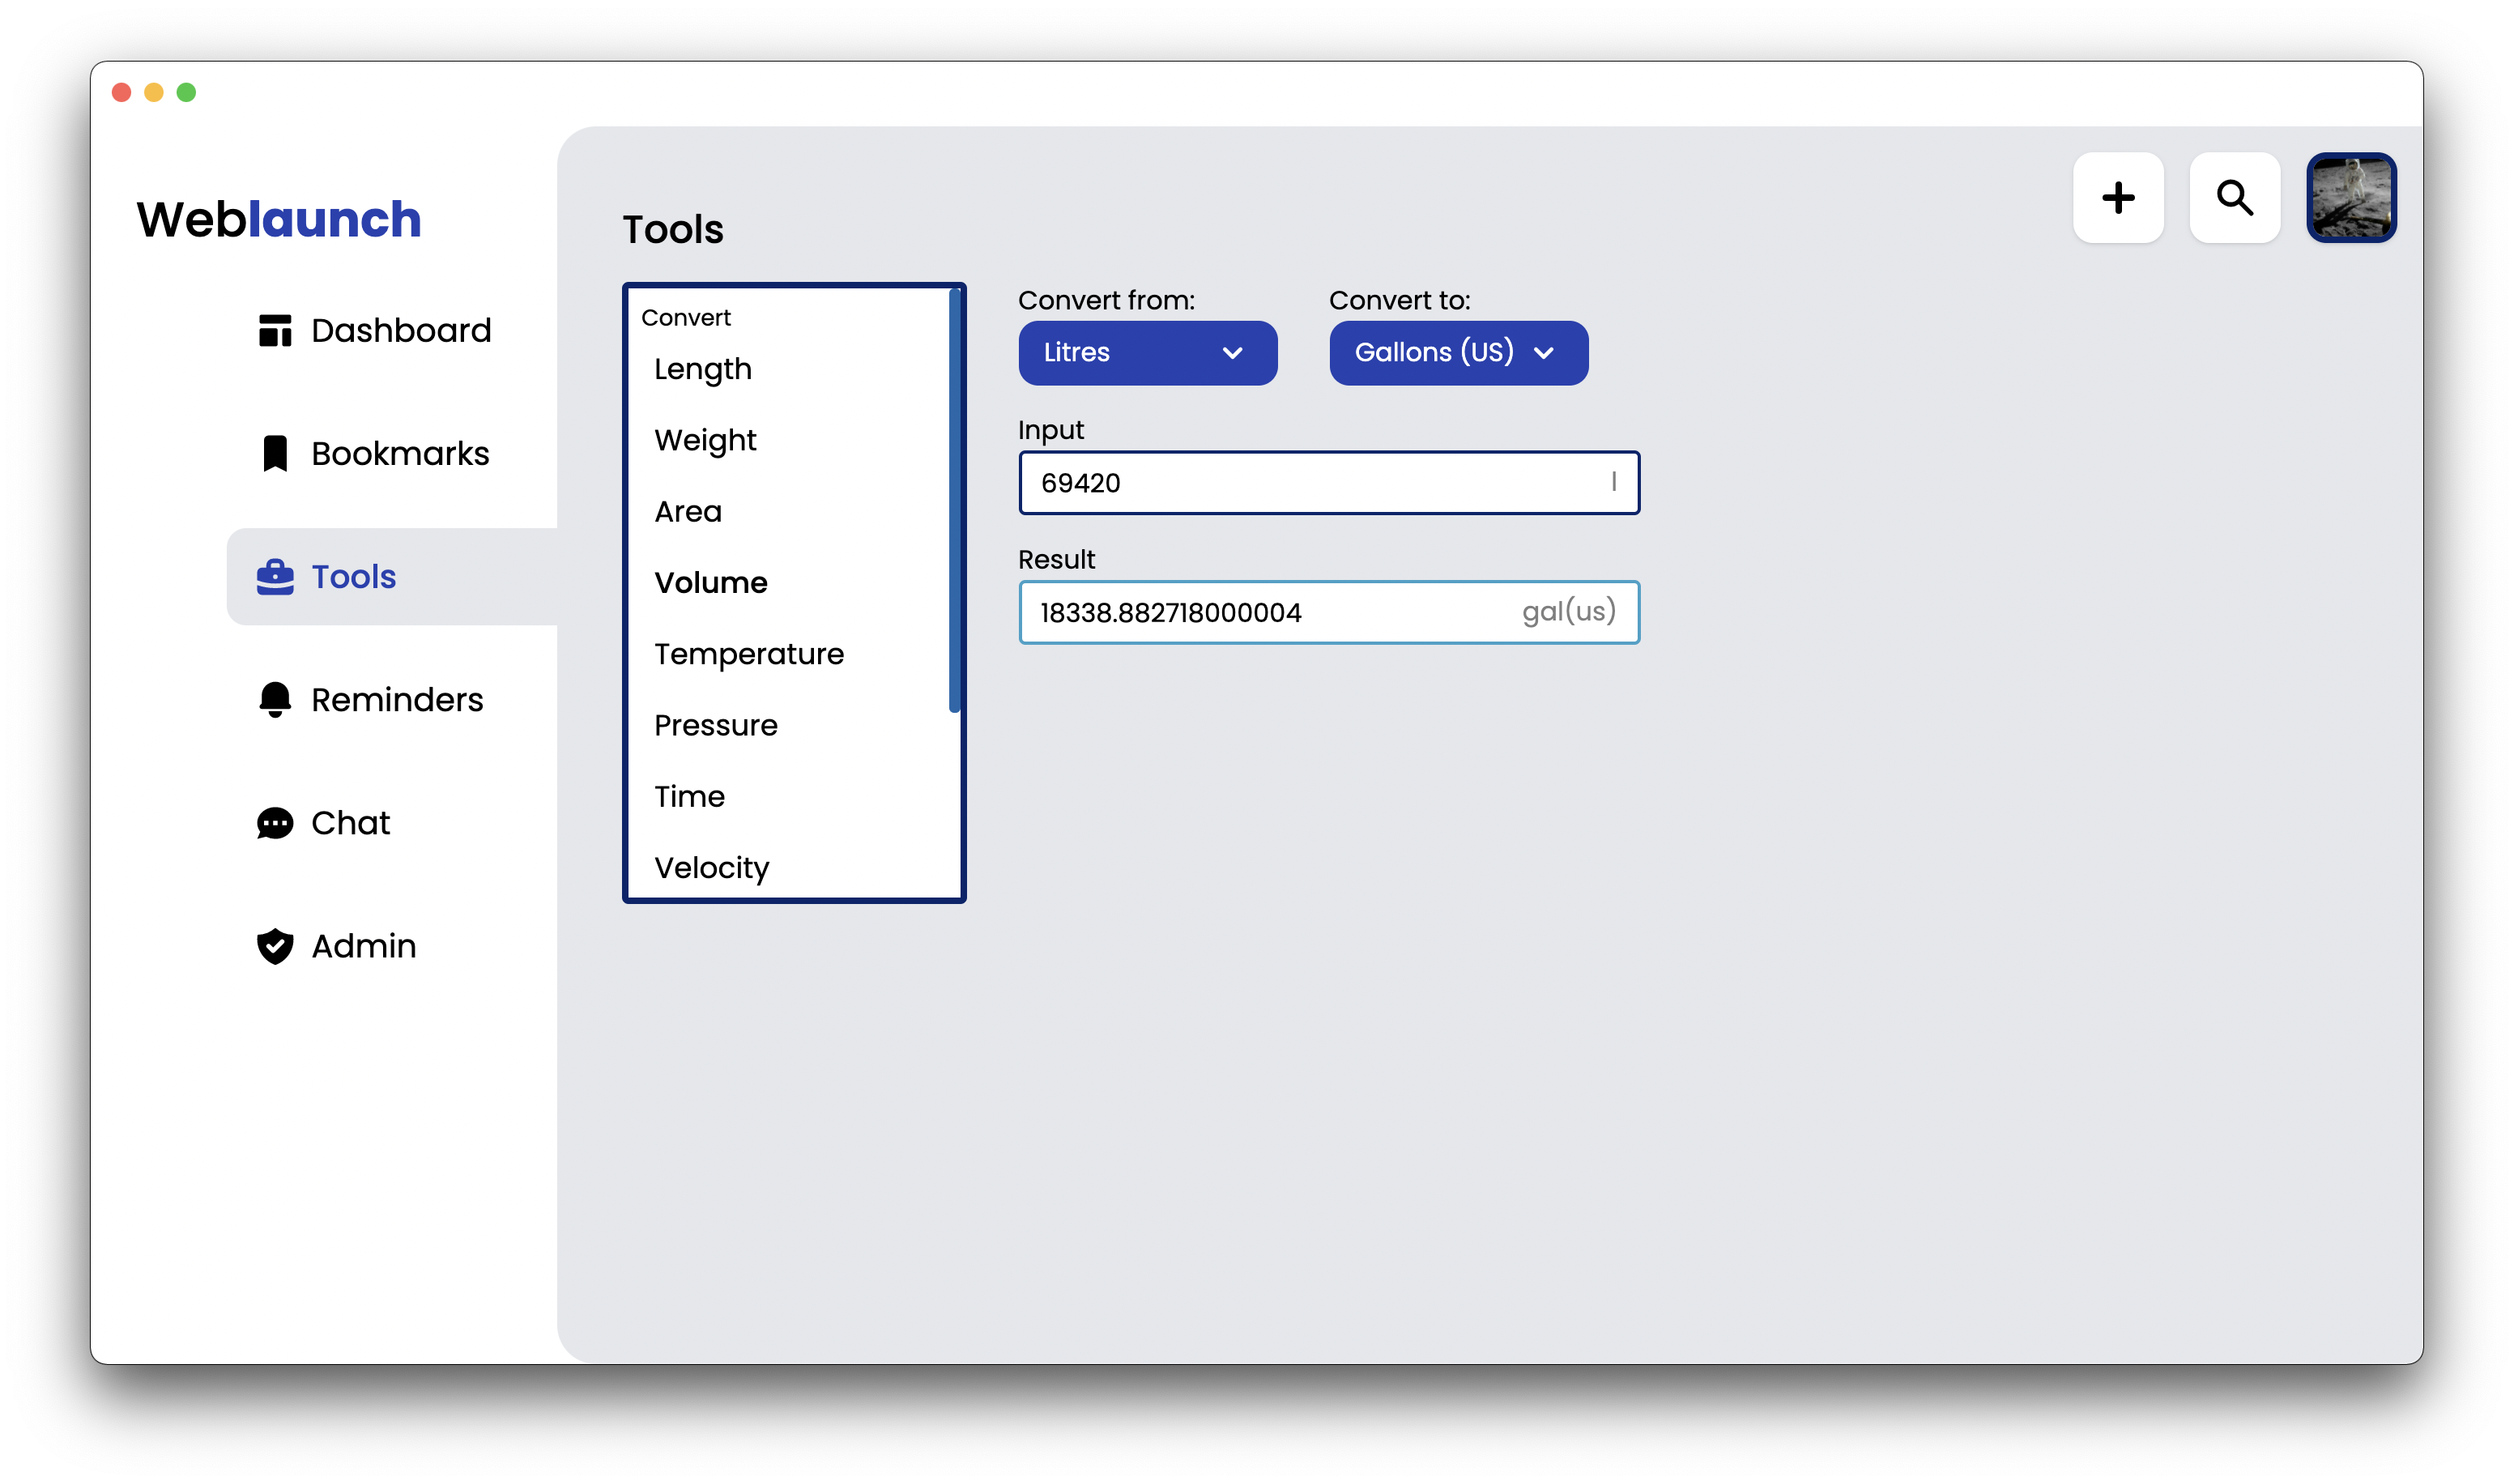The width and height of the screenshot is (2514, 1484).
Task: Expand the Gallons (US) convert-to dropdown
Action: 1457,353
